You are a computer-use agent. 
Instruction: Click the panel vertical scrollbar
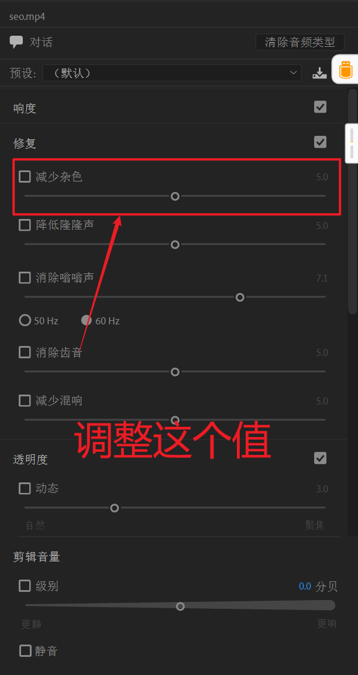[352, 201]
